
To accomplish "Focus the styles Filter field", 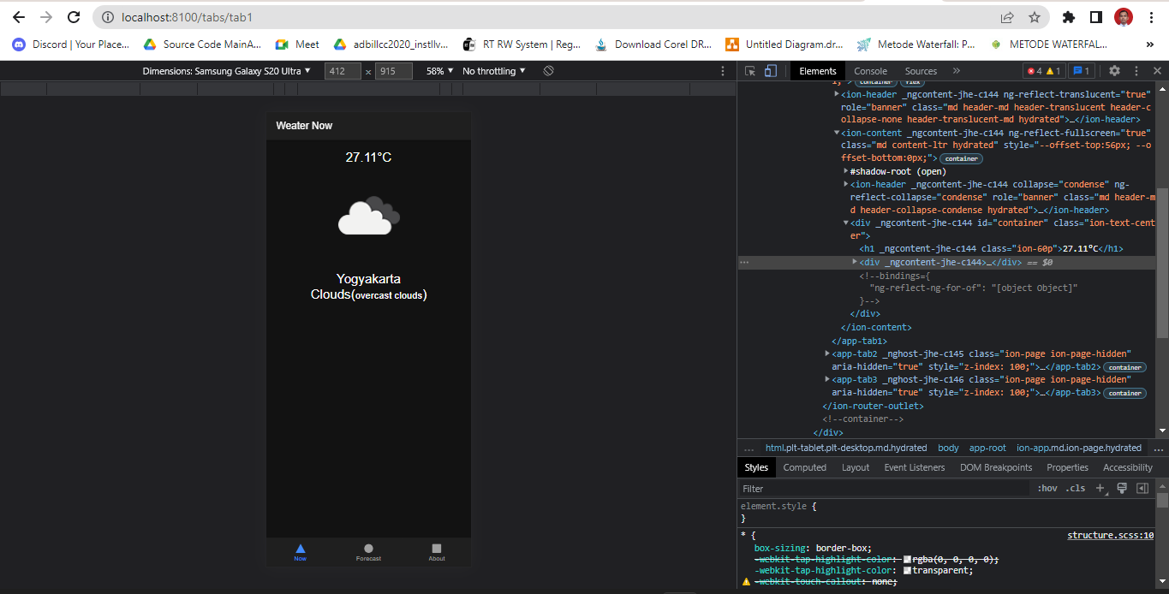I will click(884, 489).
